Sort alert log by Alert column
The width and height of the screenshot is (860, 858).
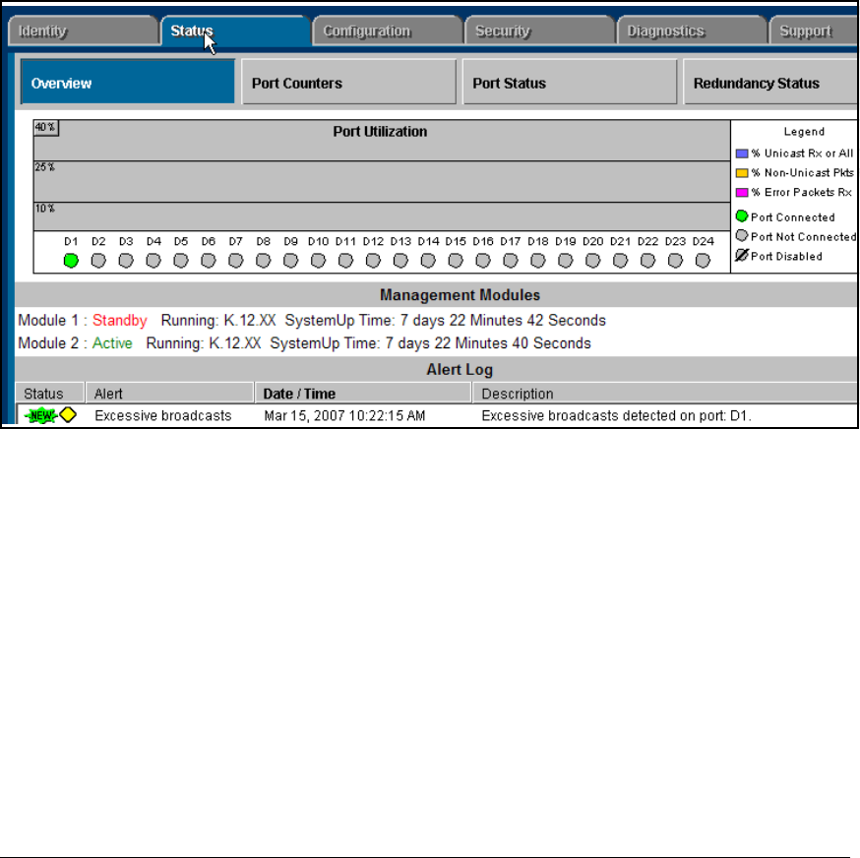[x=170, y=394]
